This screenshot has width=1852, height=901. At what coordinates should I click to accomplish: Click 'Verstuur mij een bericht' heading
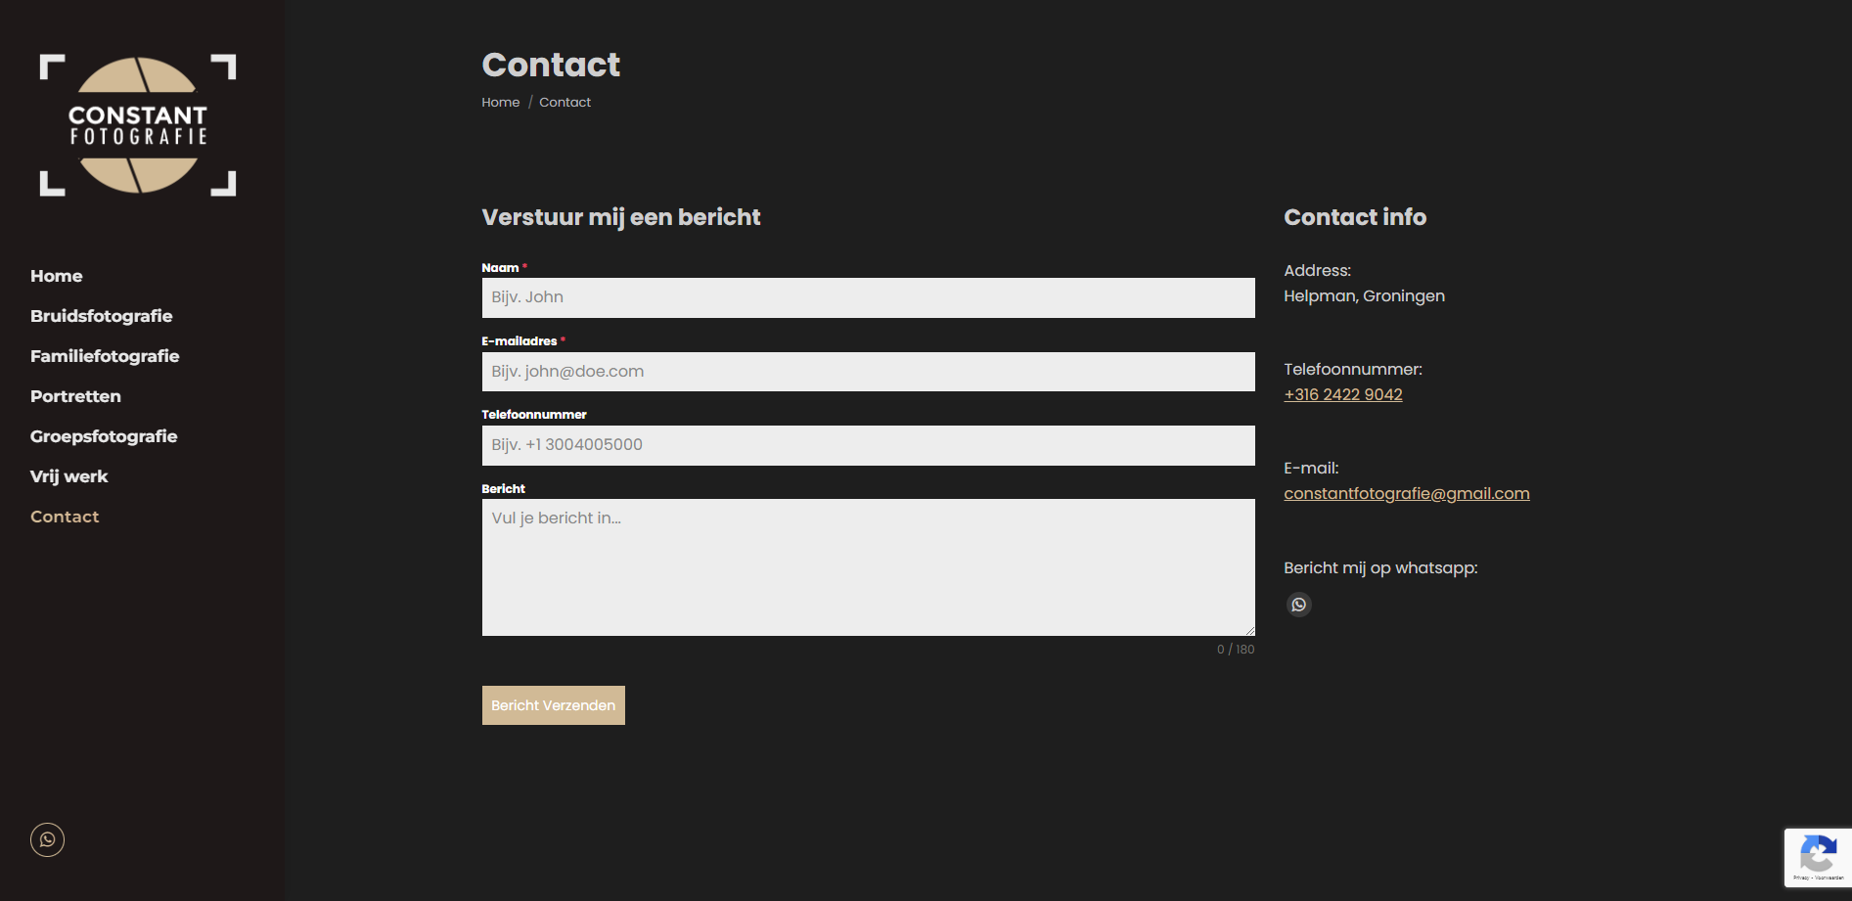pyautogui.click(x=621, y=217)
